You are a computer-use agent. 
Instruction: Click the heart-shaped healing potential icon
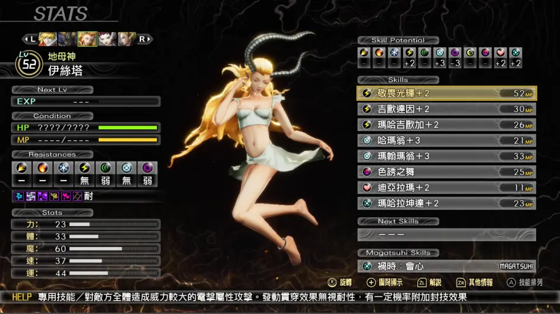tap(501, 53)
